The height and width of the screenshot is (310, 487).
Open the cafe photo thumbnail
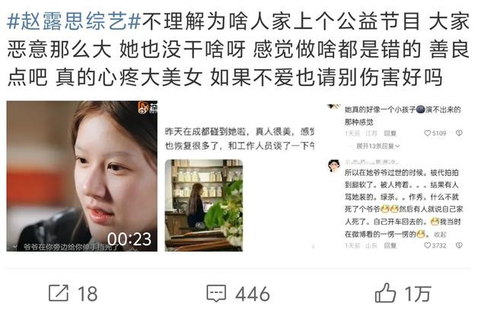click(x=204, y=205)
